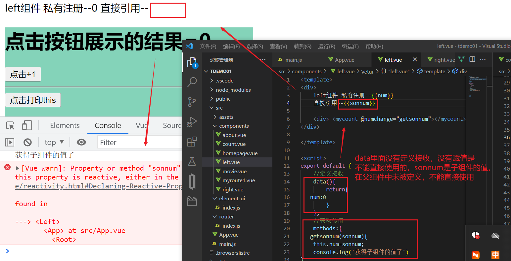This screenshot has height=261, width=511.
Task: Click the eye live expression icon
Action: (81, 142)
